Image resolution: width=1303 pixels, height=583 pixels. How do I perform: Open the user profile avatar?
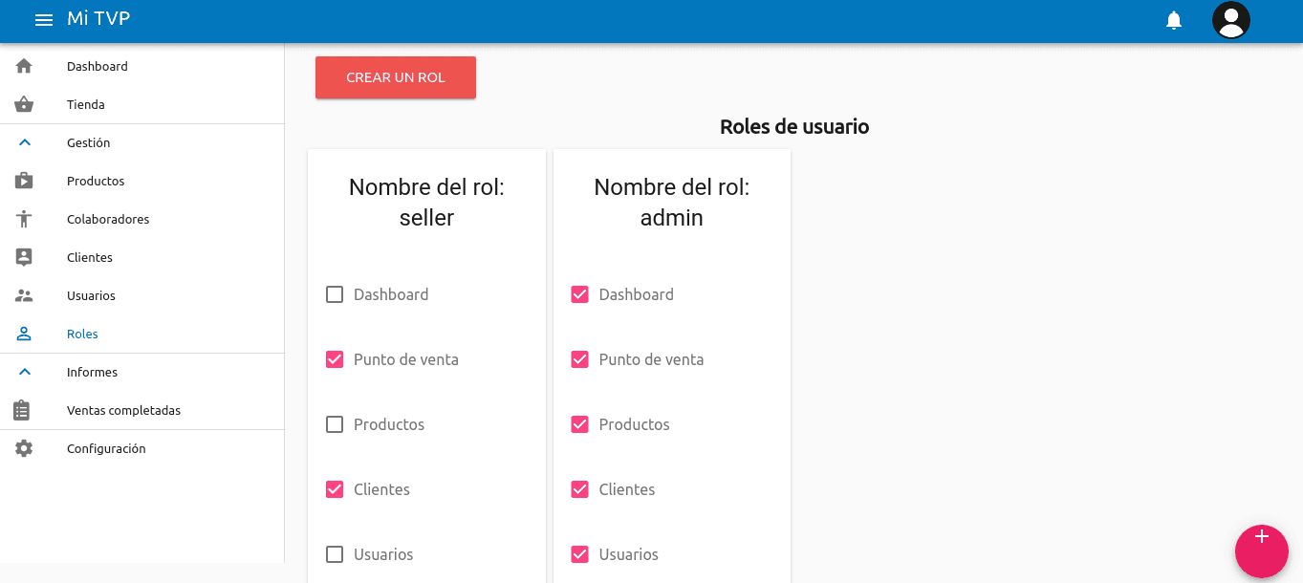click(1231, 20)
